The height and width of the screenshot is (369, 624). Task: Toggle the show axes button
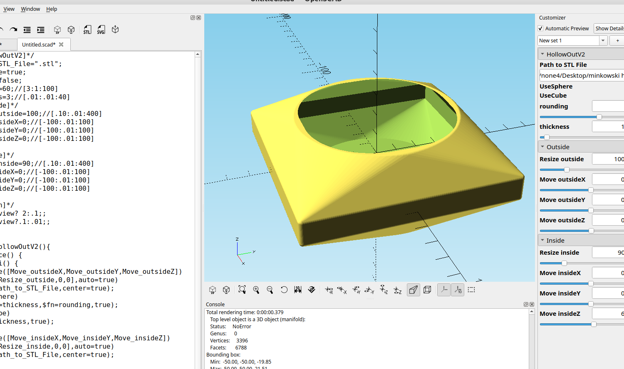point(444,290)
